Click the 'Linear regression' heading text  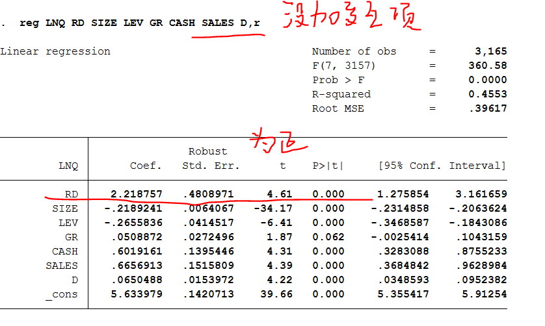click(x=55, y=51)
